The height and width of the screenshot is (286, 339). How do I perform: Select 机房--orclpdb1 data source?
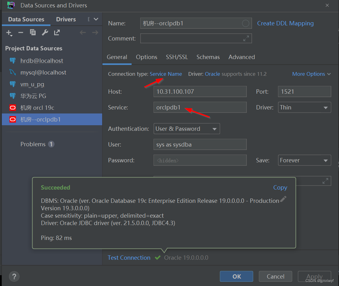click(52, 119)
